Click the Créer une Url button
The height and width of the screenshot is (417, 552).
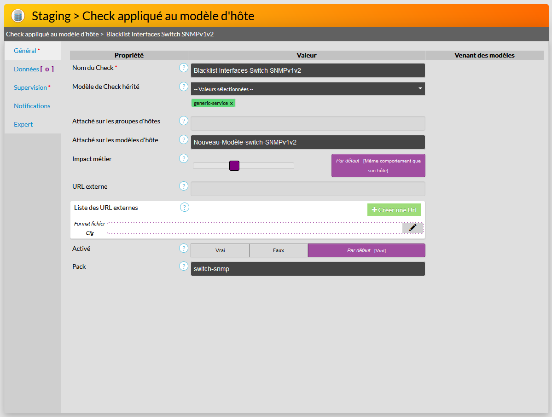coord(394,210)
